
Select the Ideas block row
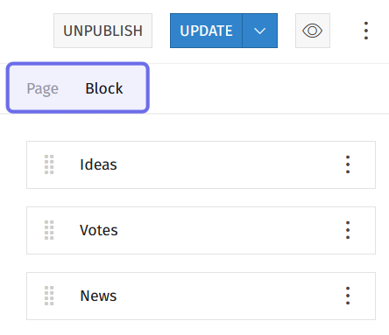pos(201,165)
